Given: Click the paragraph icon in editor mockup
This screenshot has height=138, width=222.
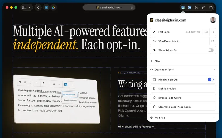Looking at the screenshot, I should (x=21, y=82).
